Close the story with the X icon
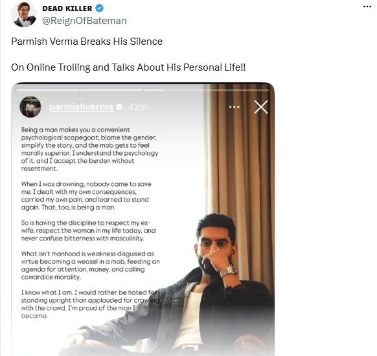 click(x=261, y=107)
